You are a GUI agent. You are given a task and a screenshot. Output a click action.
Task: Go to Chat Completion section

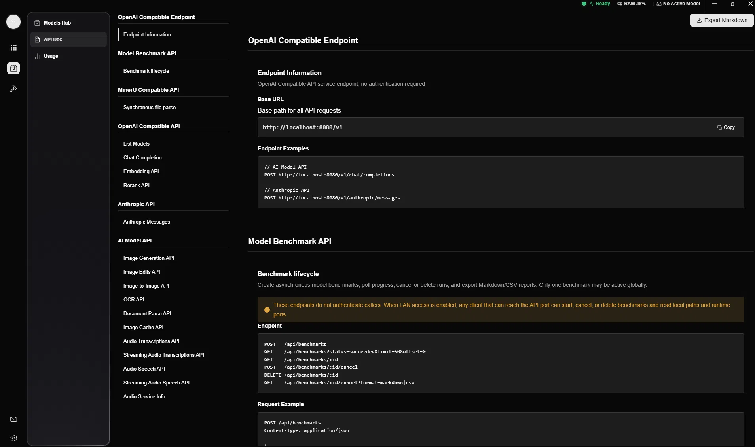coord(142,157)
